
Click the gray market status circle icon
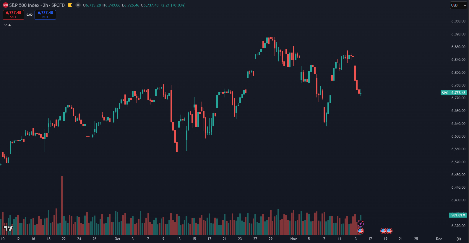click(78, 5)
